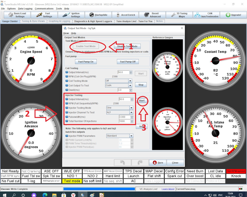Click the Burn button
The image size is (247, 197).
click(x=158, y=163)
